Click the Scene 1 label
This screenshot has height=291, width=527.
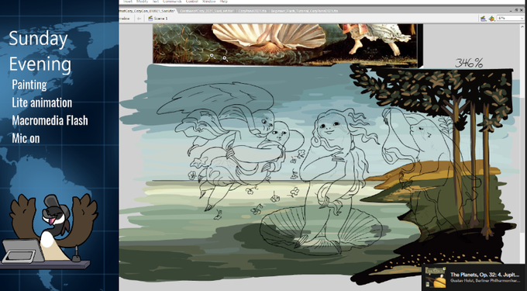point(160,19)
